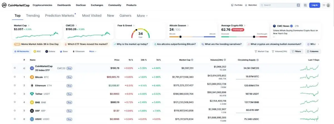
Task: Open the Volume(24h) sort filter
Action: (x=279, y=51)
